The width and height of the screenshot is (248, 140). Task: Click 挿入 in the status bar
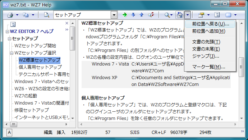coord(61,132)
